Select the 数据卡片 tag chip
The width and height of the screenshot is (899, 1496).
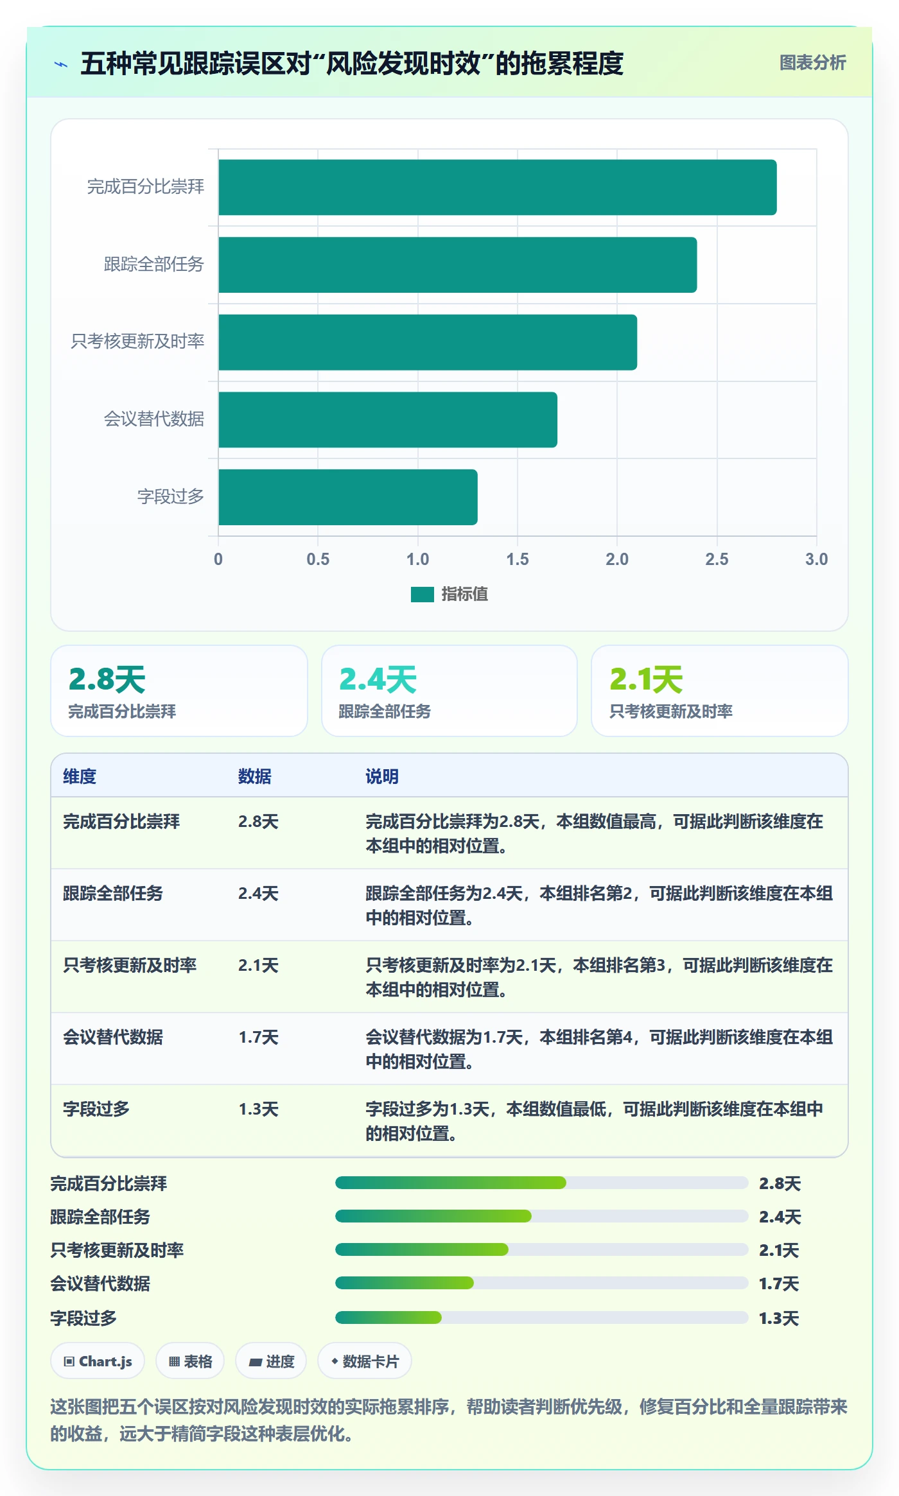click(365, 1361)
